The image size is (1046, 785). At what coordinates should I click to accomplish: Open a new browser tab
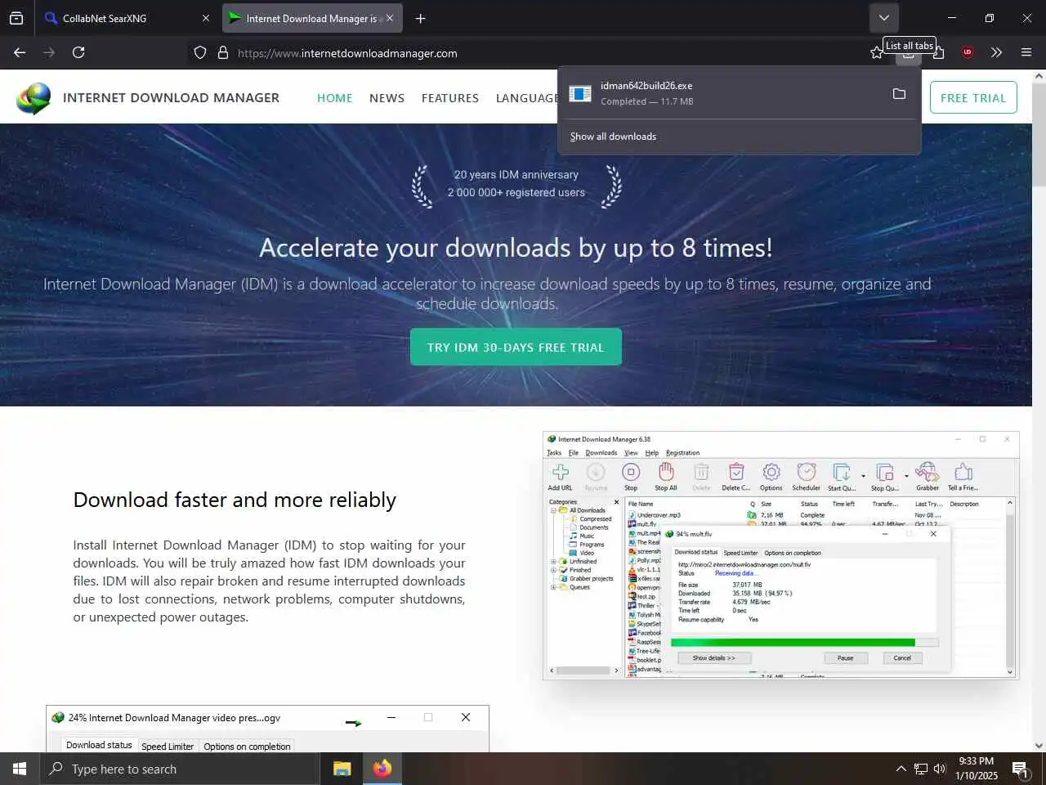click(x=420, y=18)
